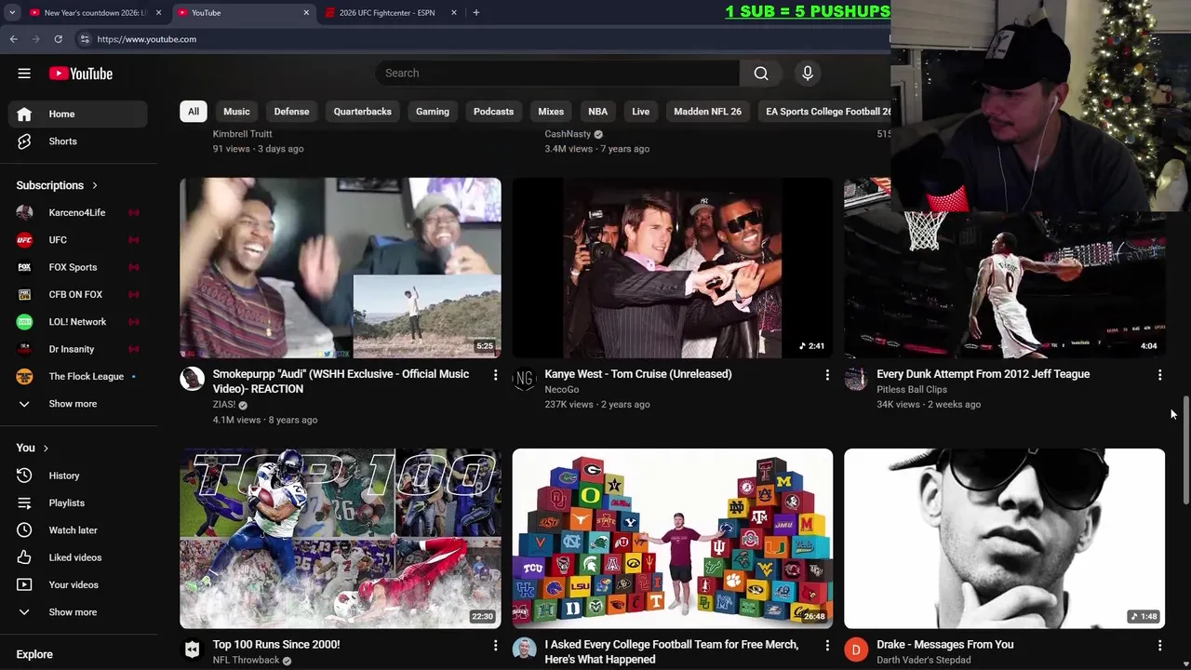
Task: Close the New Year's countdown tab
Action: pyautogui.click(x=158, y=13)
